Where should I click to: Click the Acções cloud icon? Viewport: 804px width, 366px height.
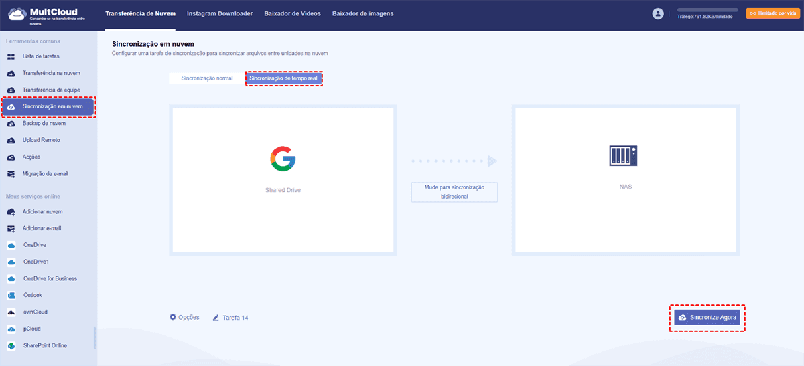click(x=11, y=157)
